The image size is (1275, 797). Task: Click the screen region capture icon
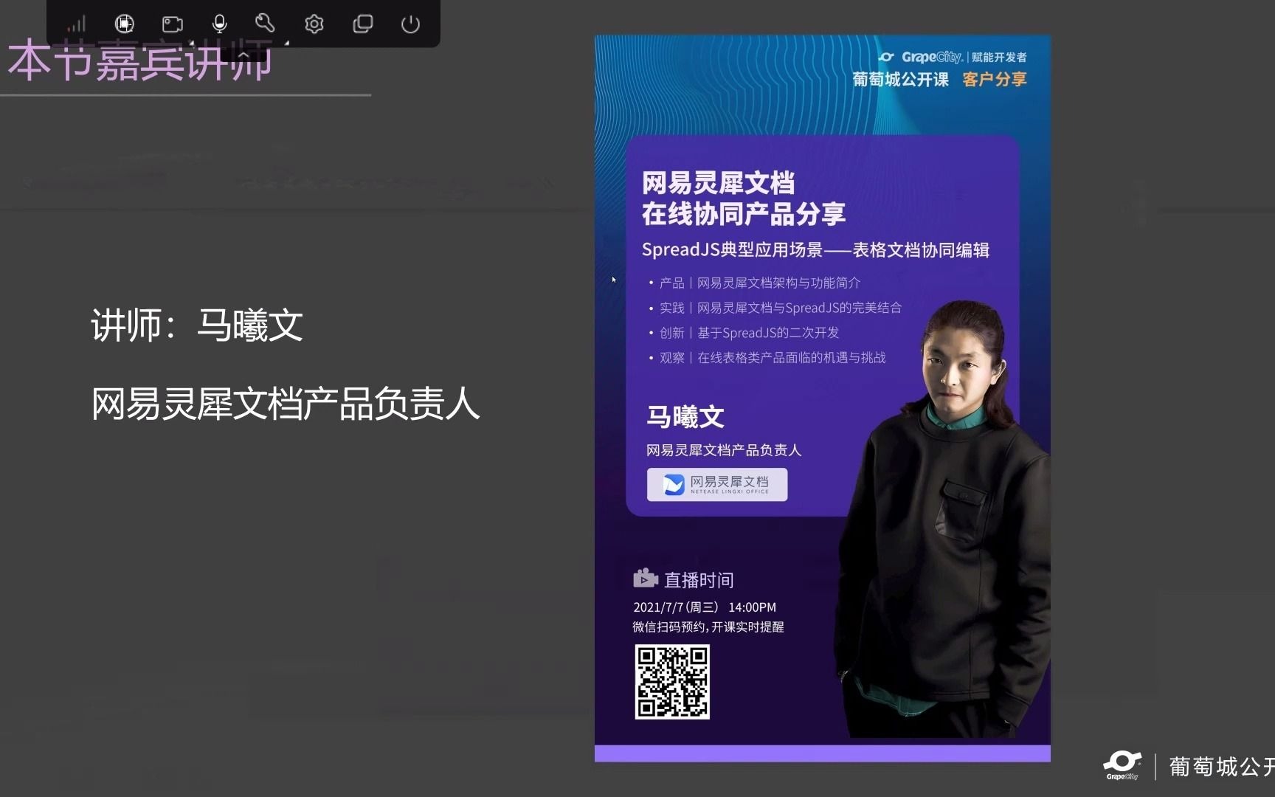pyautogui.click(x=125, y=24)
